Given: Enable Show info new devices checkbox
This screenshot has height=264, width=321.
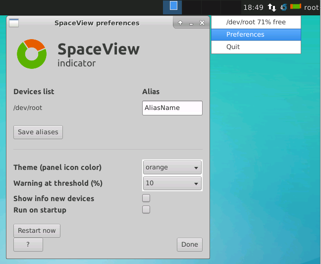Looking at the screenshot, I should point(146,198).
